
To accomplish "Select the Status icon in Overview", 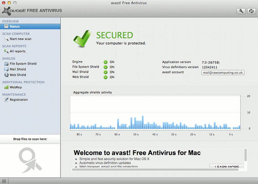I will pos(6,26).
